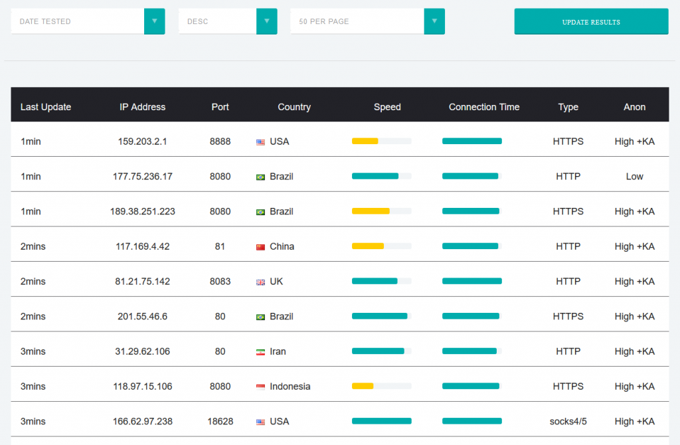The image size is (680, 445).
Task: Sort table by Country column header
Action: click(294, 107)
